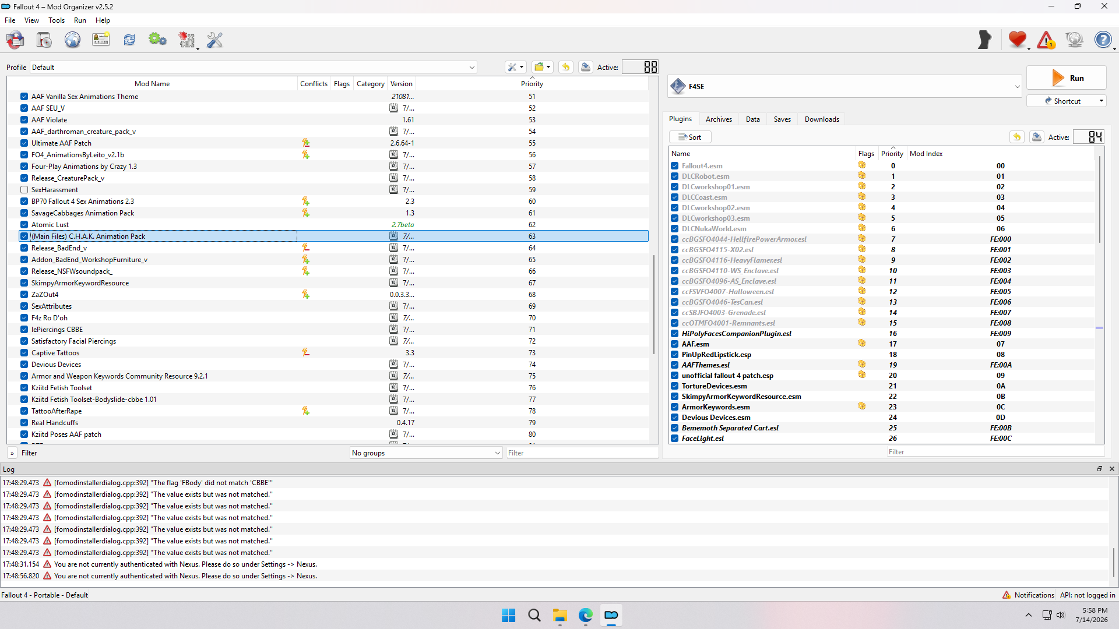The image size is (1119, 629).
Task: Switch to the Archives tab
Action: pyautogui.click(x=719, y=119)
